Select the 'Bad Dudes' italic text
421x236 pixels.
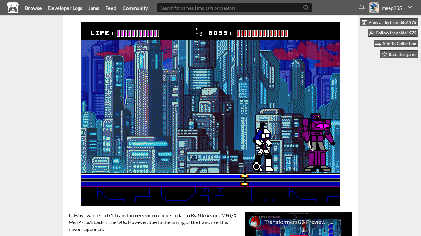pyautogui.click(x=201, y=216)
